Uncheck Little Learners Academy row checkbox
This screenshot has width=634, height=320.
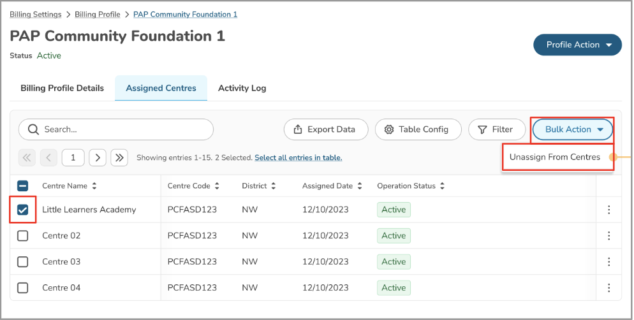(23, 210)
